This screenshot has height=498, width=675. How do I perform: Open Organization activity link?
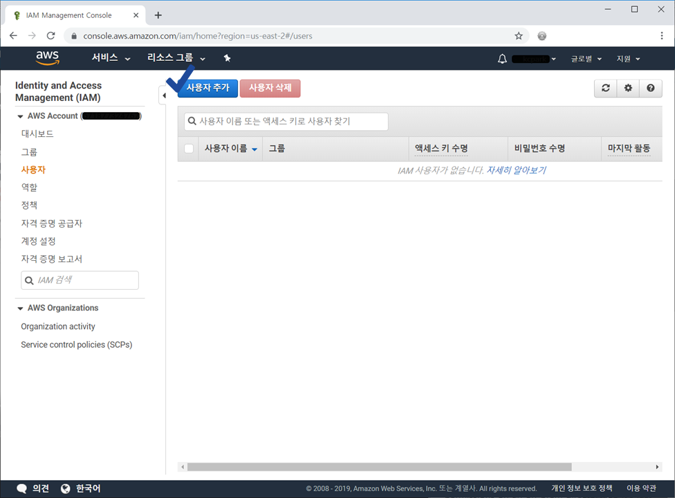[x=58, y=326]
